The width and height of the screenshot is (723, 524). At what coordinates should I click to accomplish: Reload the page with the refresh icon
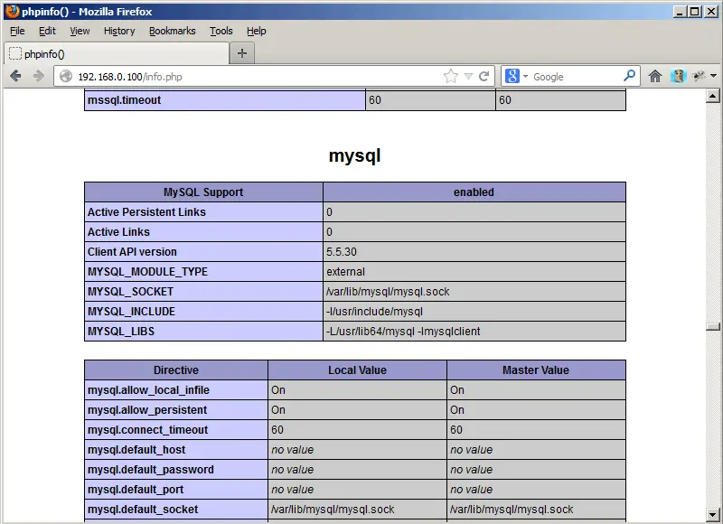pos(484,76)
